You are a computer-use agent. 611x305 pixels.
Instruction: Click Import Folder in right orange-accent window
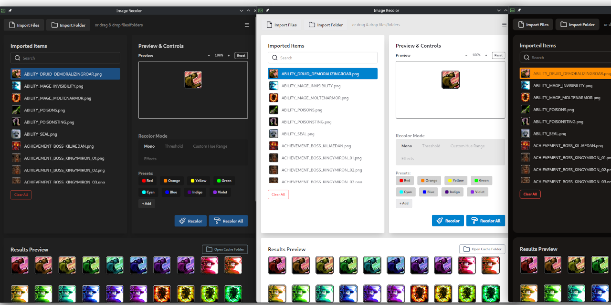[x=578, y=24]
